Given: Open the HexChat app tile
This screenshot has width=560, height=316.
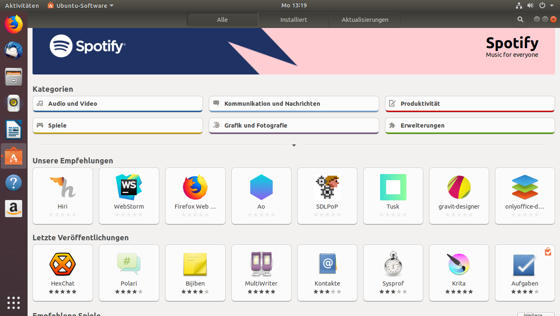Looking at the screenshot, I should pos(63,273).
